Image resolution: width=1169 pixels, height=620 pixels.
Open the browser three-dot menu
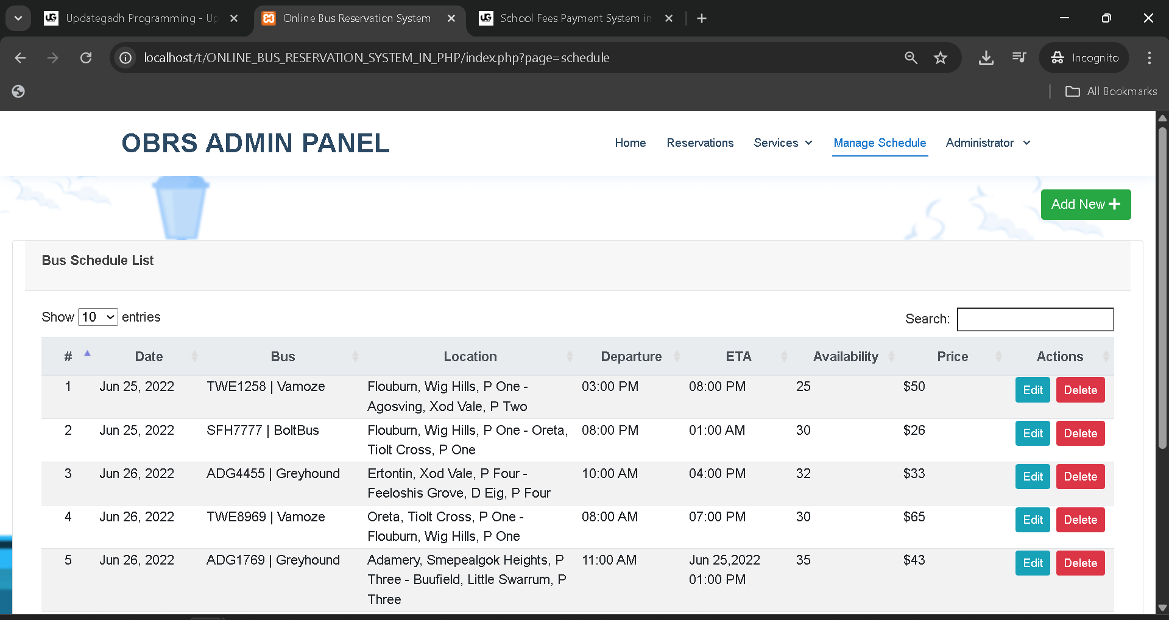(1149, 58)
